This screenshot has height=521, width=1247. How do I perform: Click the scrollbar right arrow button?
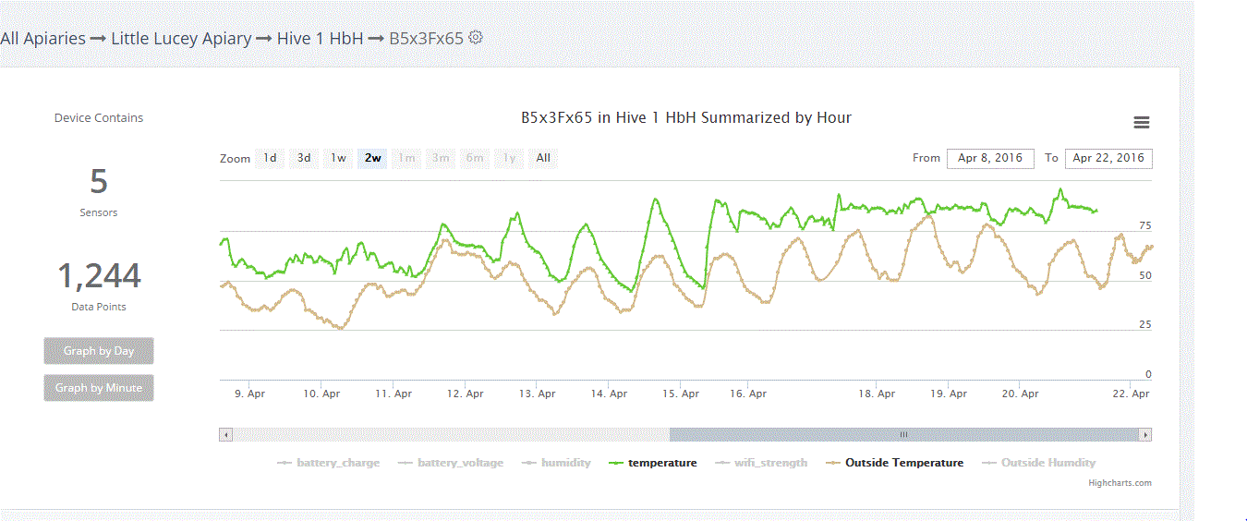(1145, 434)
